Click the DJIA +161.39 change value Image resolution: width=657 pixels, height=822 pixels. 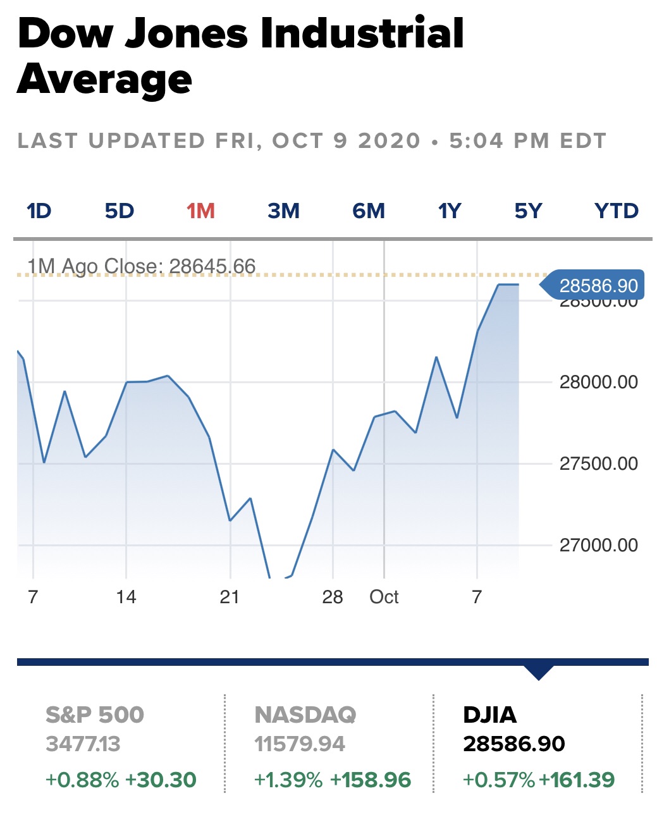(x=577, y=780)
